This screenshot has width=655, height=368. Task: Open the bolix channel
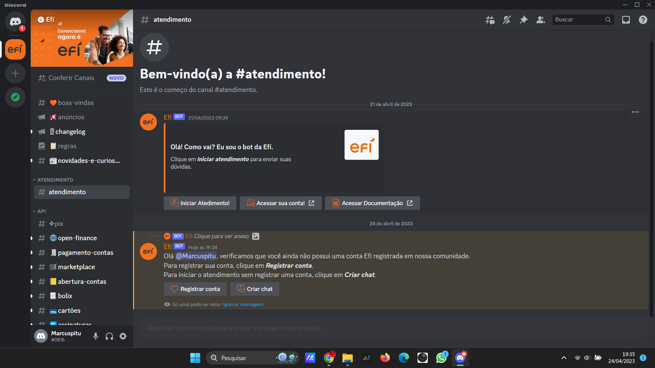[x=82, y=296]
